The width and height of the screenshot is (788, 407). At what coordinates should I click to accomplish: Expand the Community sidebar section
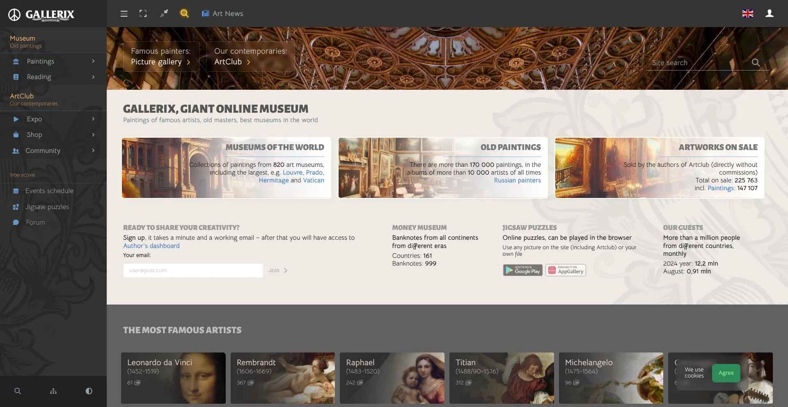53,150
